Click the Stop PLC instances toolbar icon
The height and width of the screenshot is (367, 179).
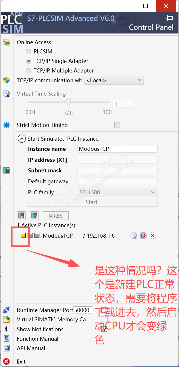34,215
